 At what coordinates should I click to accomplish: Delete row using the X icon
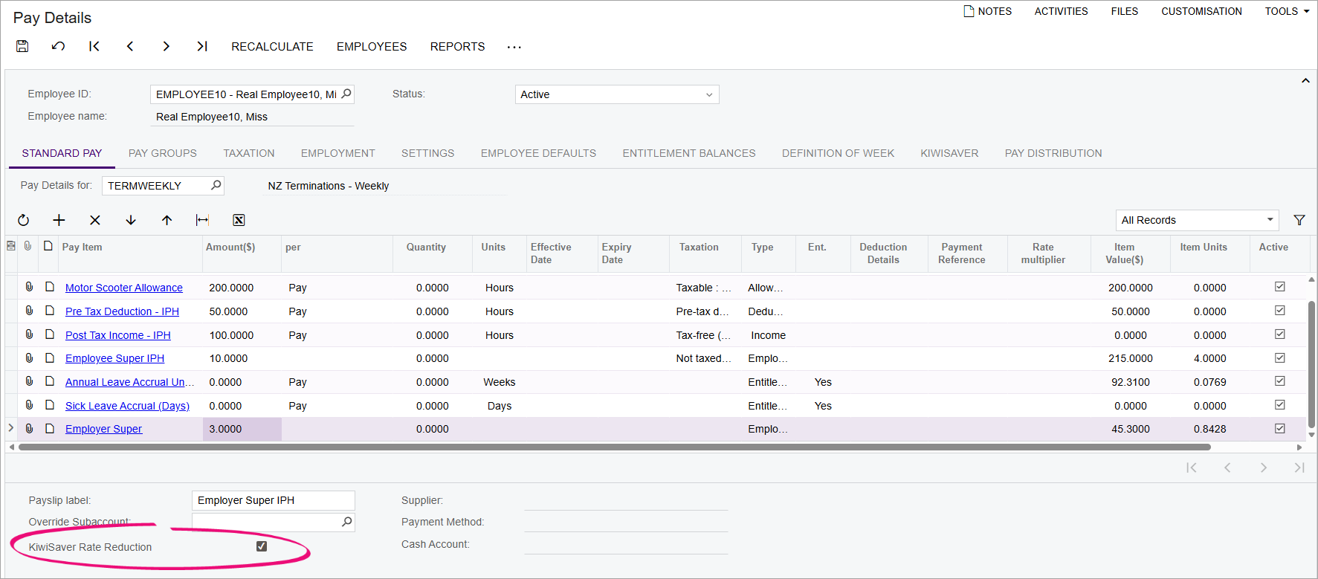(x=94, y=220)
